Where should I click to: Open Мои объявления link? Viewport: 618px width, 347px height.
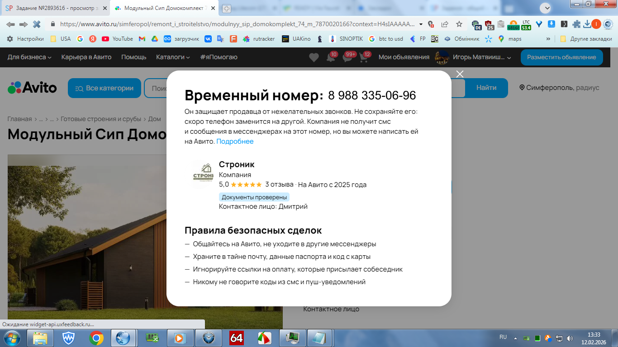[404, 57]
